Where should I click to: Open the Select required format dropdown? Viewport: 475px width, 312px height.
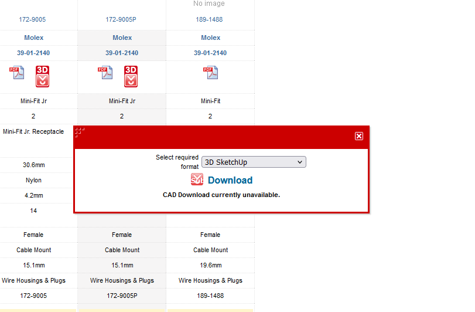point(254,162)
